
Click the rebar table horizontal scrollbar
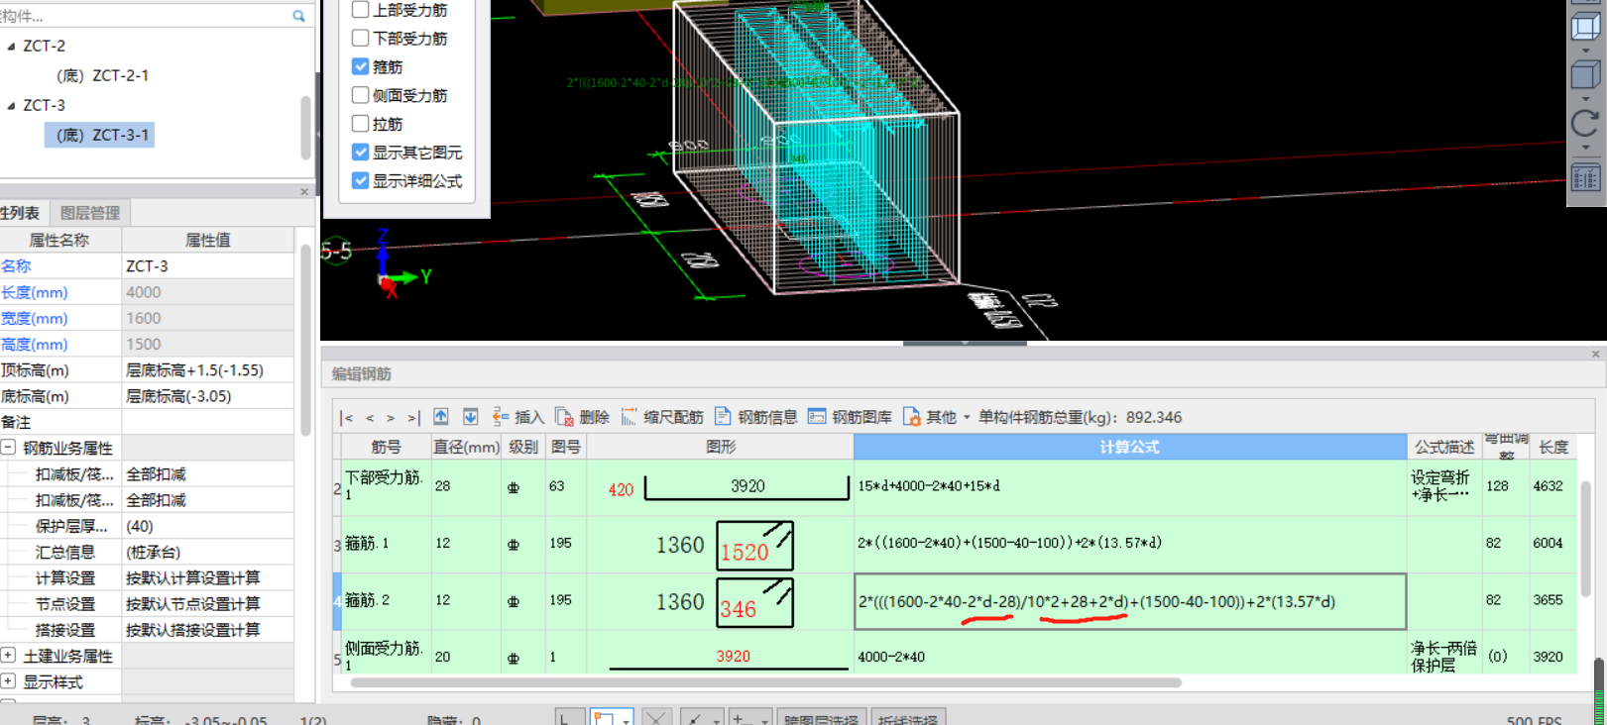(765, 682)
